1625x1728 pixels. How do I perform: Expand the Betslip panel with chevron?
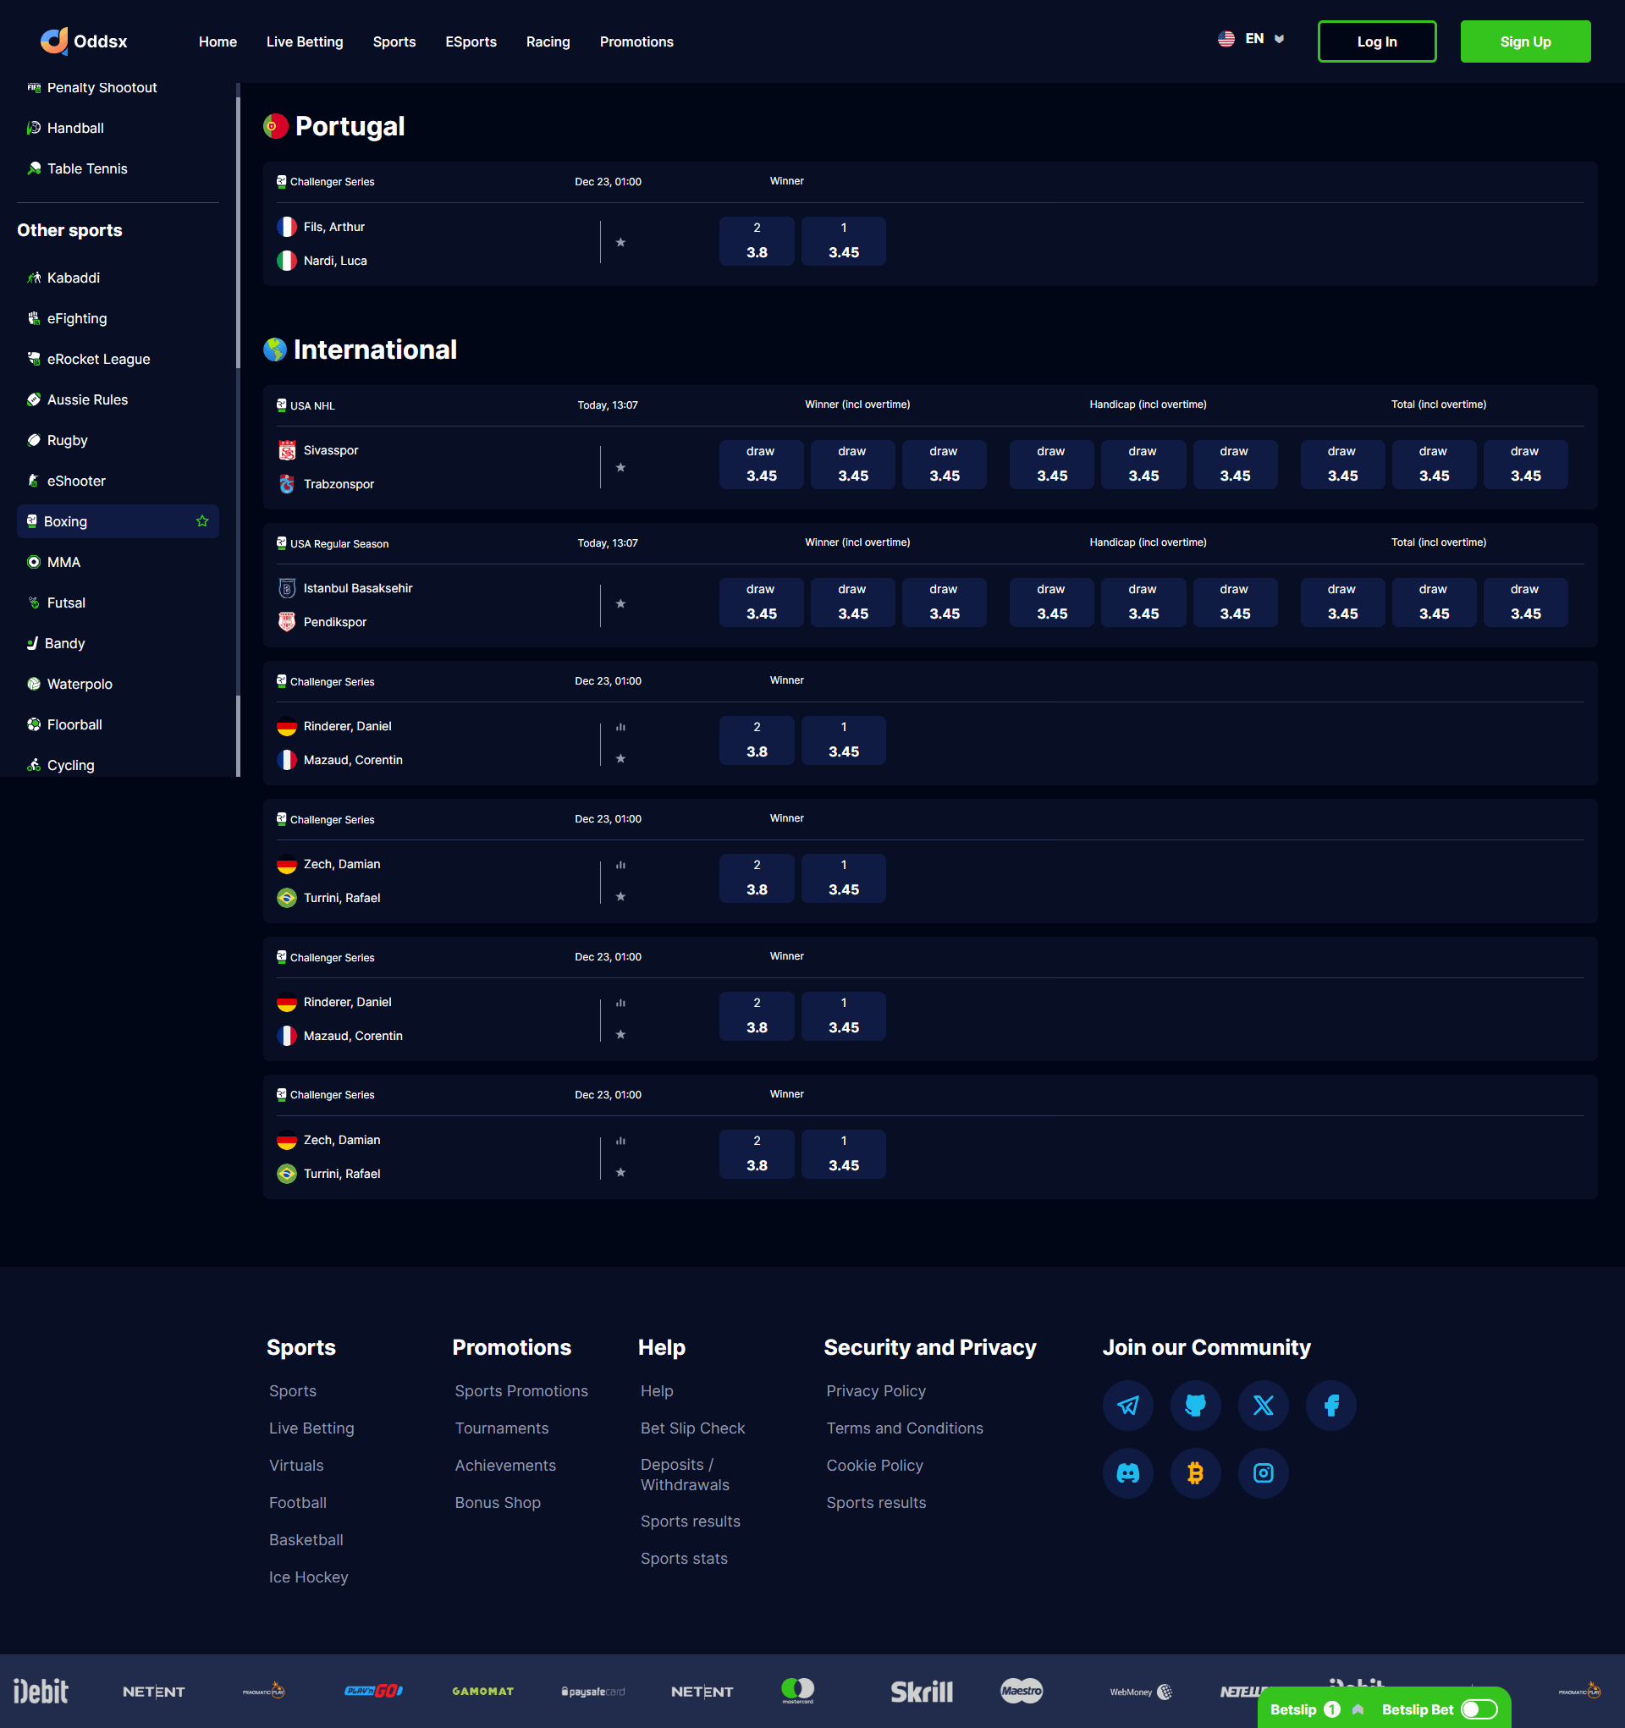(1358, 1709)
